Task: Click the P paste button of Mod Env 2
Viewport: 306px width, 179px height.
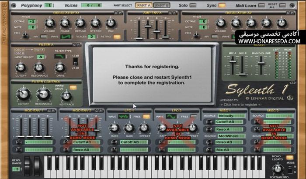Action: [x=101, y=111]
